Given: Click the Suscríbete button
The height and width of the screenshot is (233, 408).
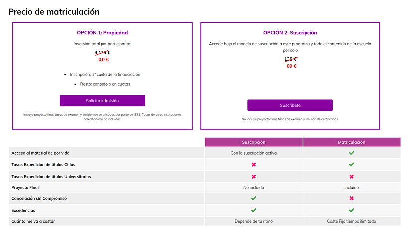Looking at the screenshot, I should click(x=290, y=105).
